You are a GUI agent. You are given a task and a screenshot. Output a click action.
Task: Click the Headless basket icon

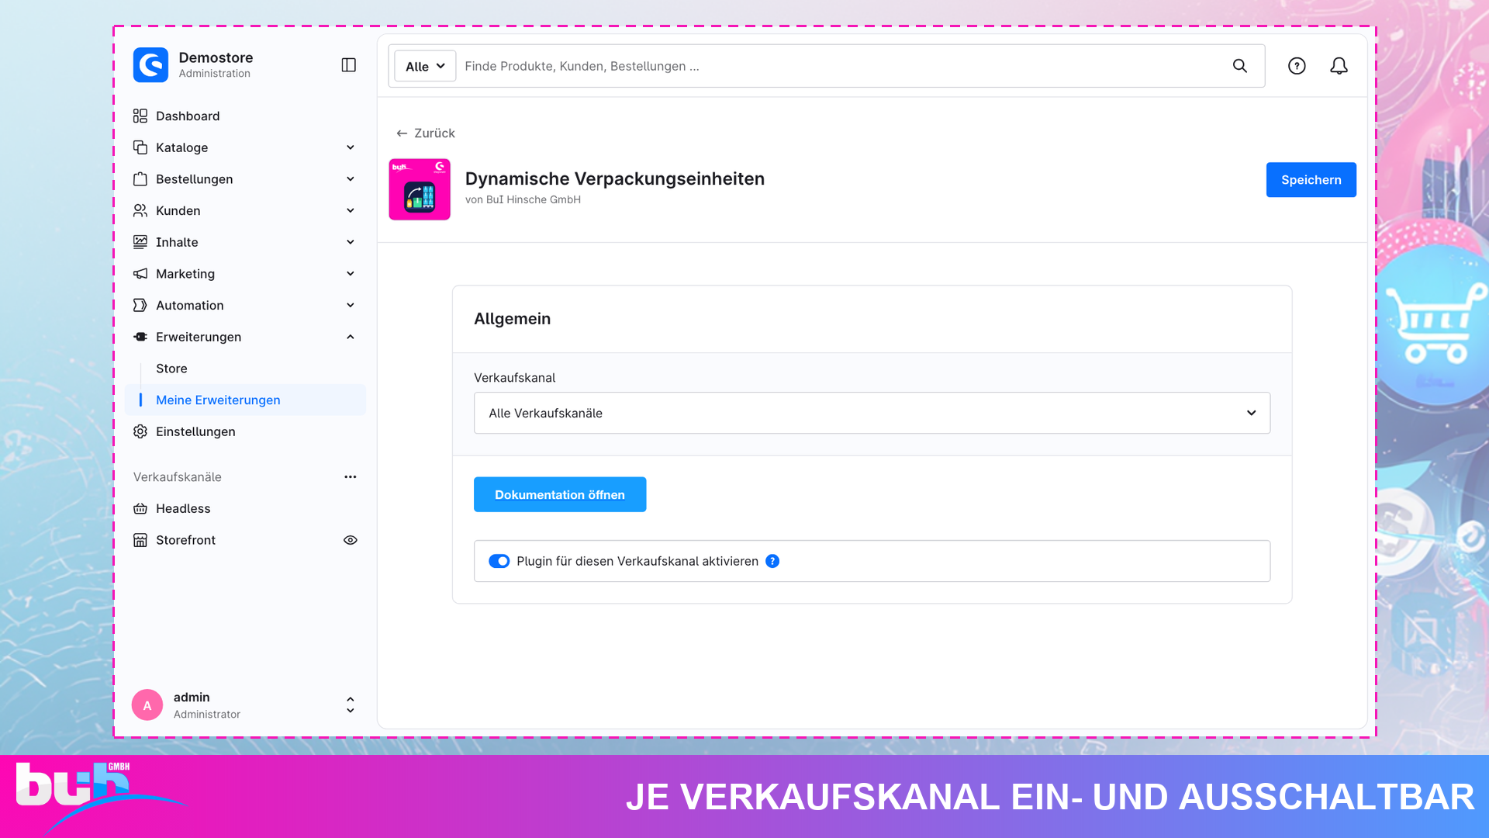pos(140,508)
